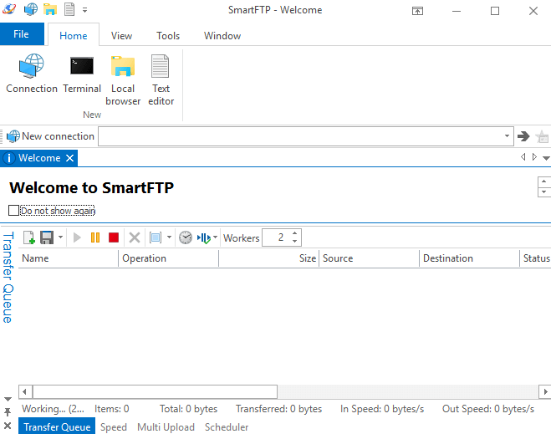This screenshot has width=551, height=434.
Task: Sort queue by Destination column
Action: (469, 258)
